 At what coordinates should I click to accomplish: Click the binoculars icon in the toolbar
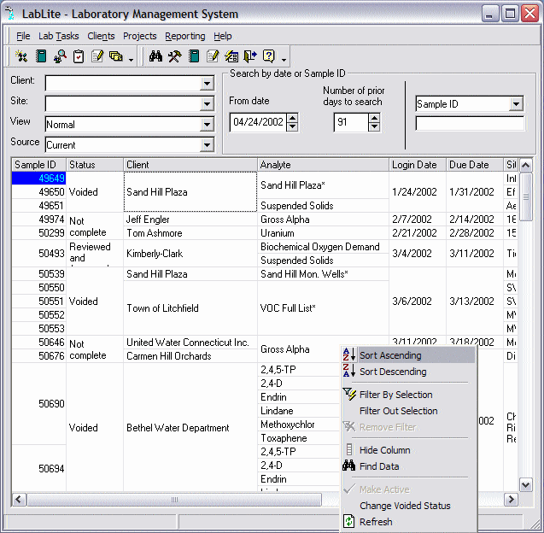[155, 56]
